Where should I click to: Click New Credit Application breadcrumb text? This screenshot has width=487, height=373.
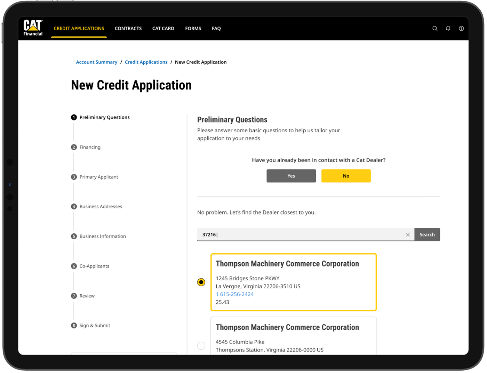click(x=201, y=62)
